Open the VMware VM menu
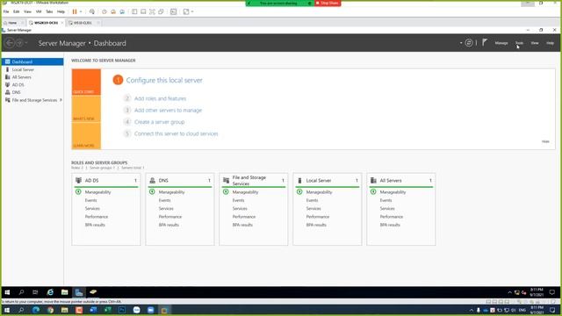The width and height of the screenshot is (562, 316). click(39, 11)
